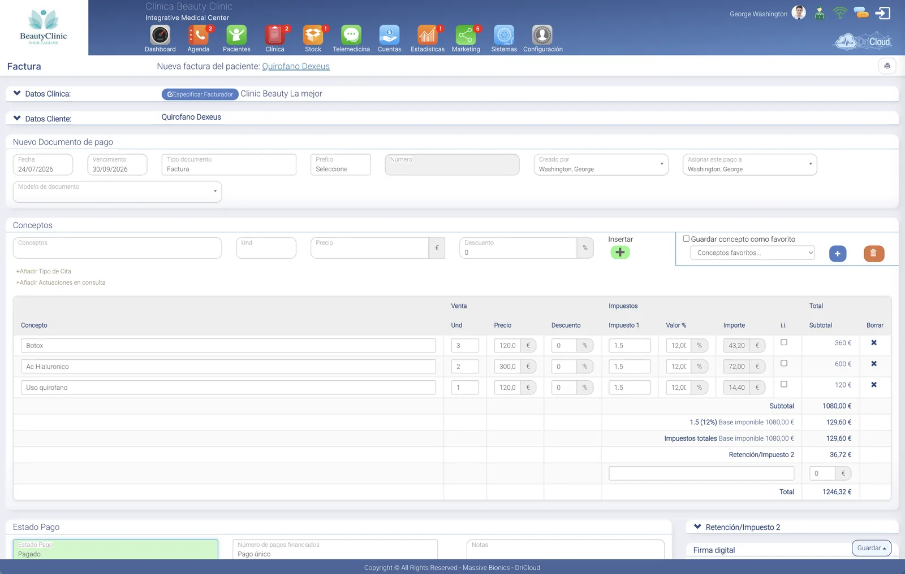Tick the i.i. checkbox for Uso quirofano
Image resolution: width=905 pixels, height=574 pixels.
pos(784,384)
